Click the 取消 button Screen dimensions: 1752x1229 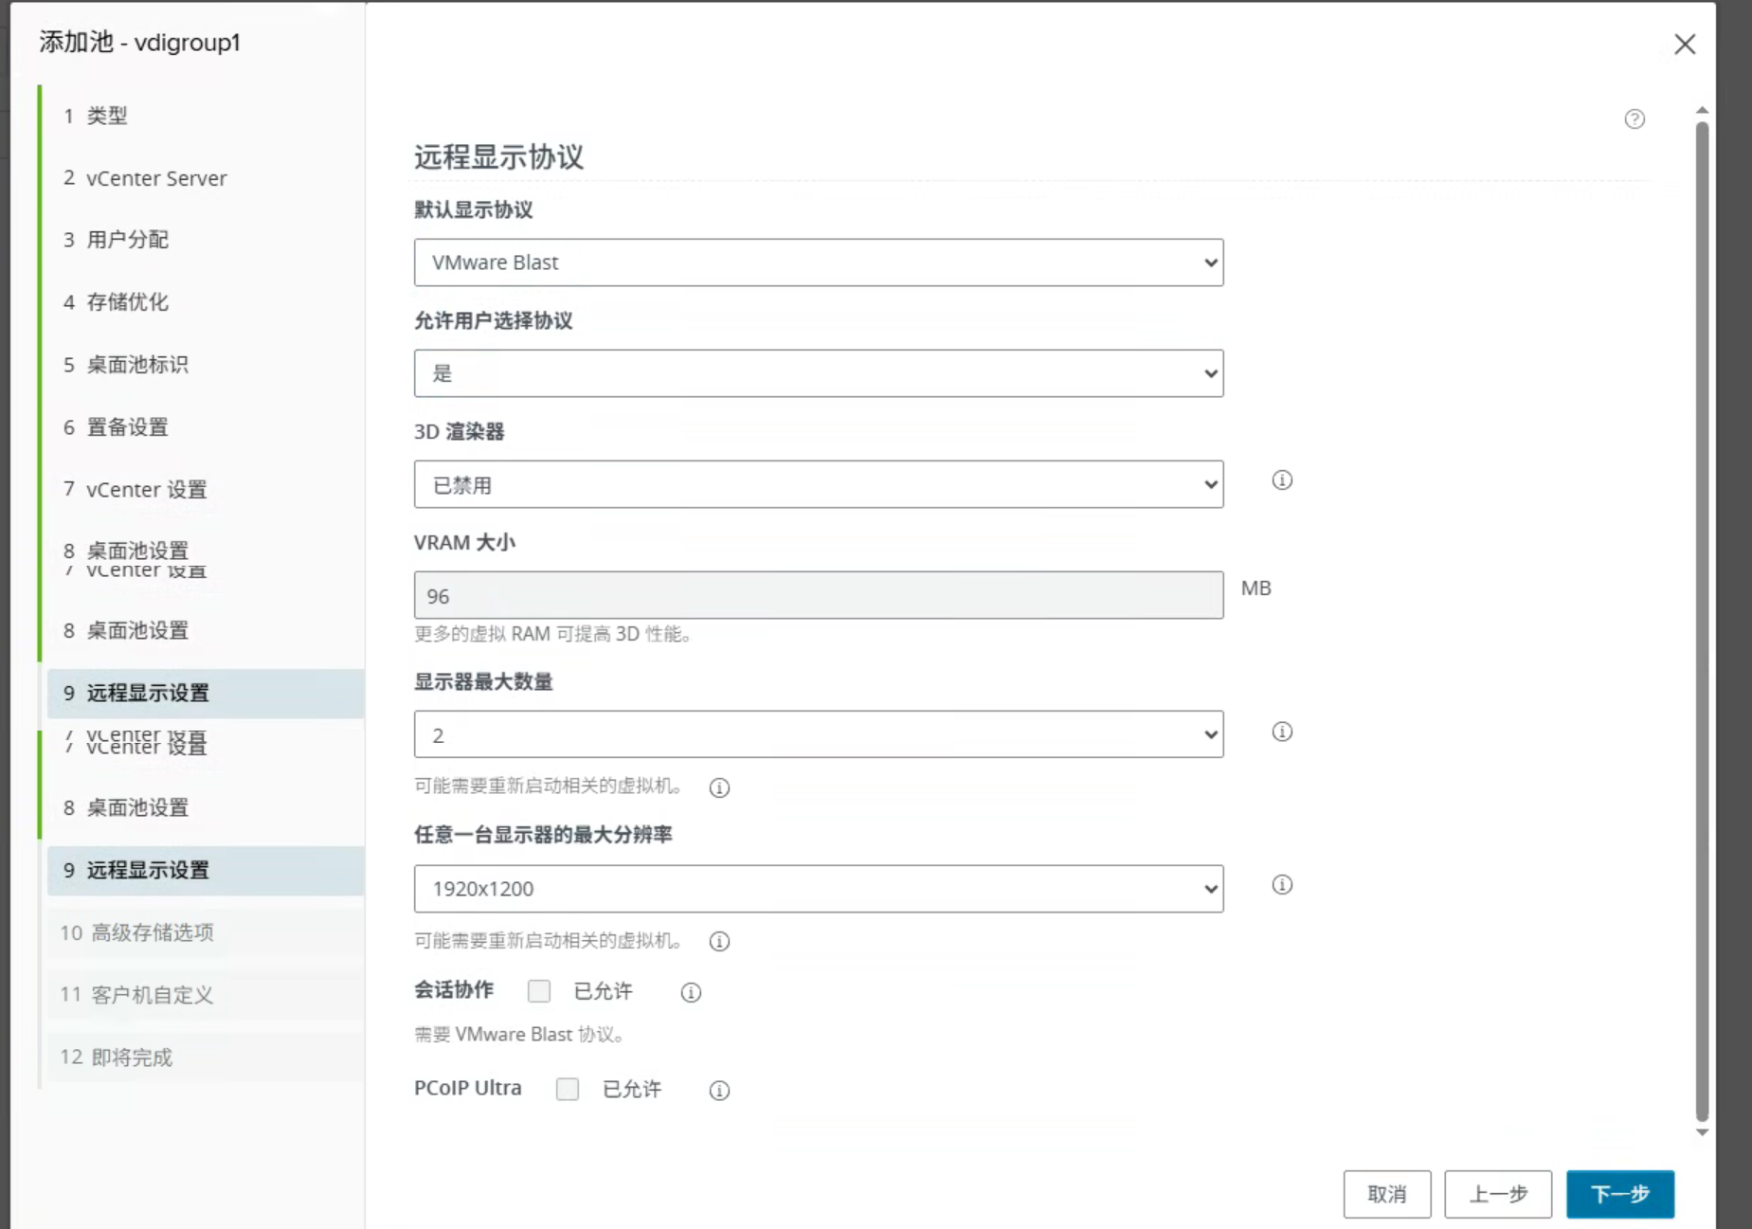coord(1387,1194)
